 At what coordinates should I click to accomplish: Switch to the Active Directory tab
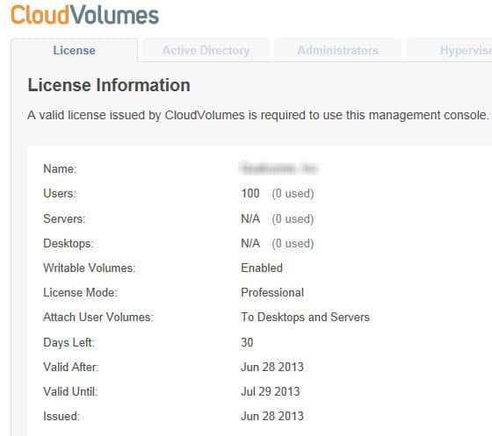point(206,50)
